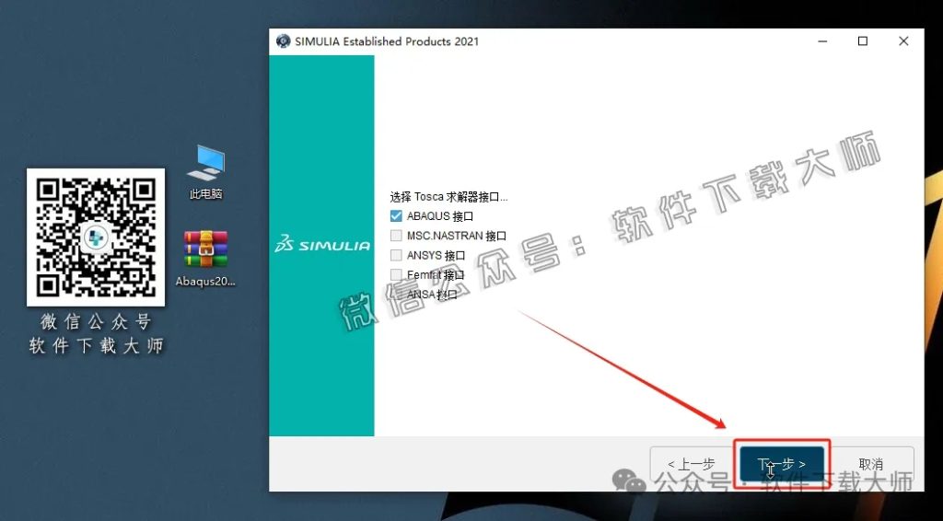Uncheck the ABAQUS 接口 checkbox
Viewport: 943px width, 521px height.
(x=396, y=215)
